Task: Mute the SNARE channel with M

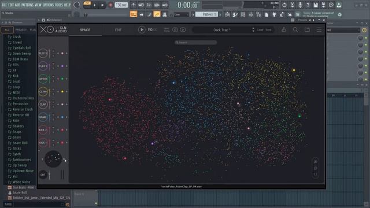Action: 53,115
